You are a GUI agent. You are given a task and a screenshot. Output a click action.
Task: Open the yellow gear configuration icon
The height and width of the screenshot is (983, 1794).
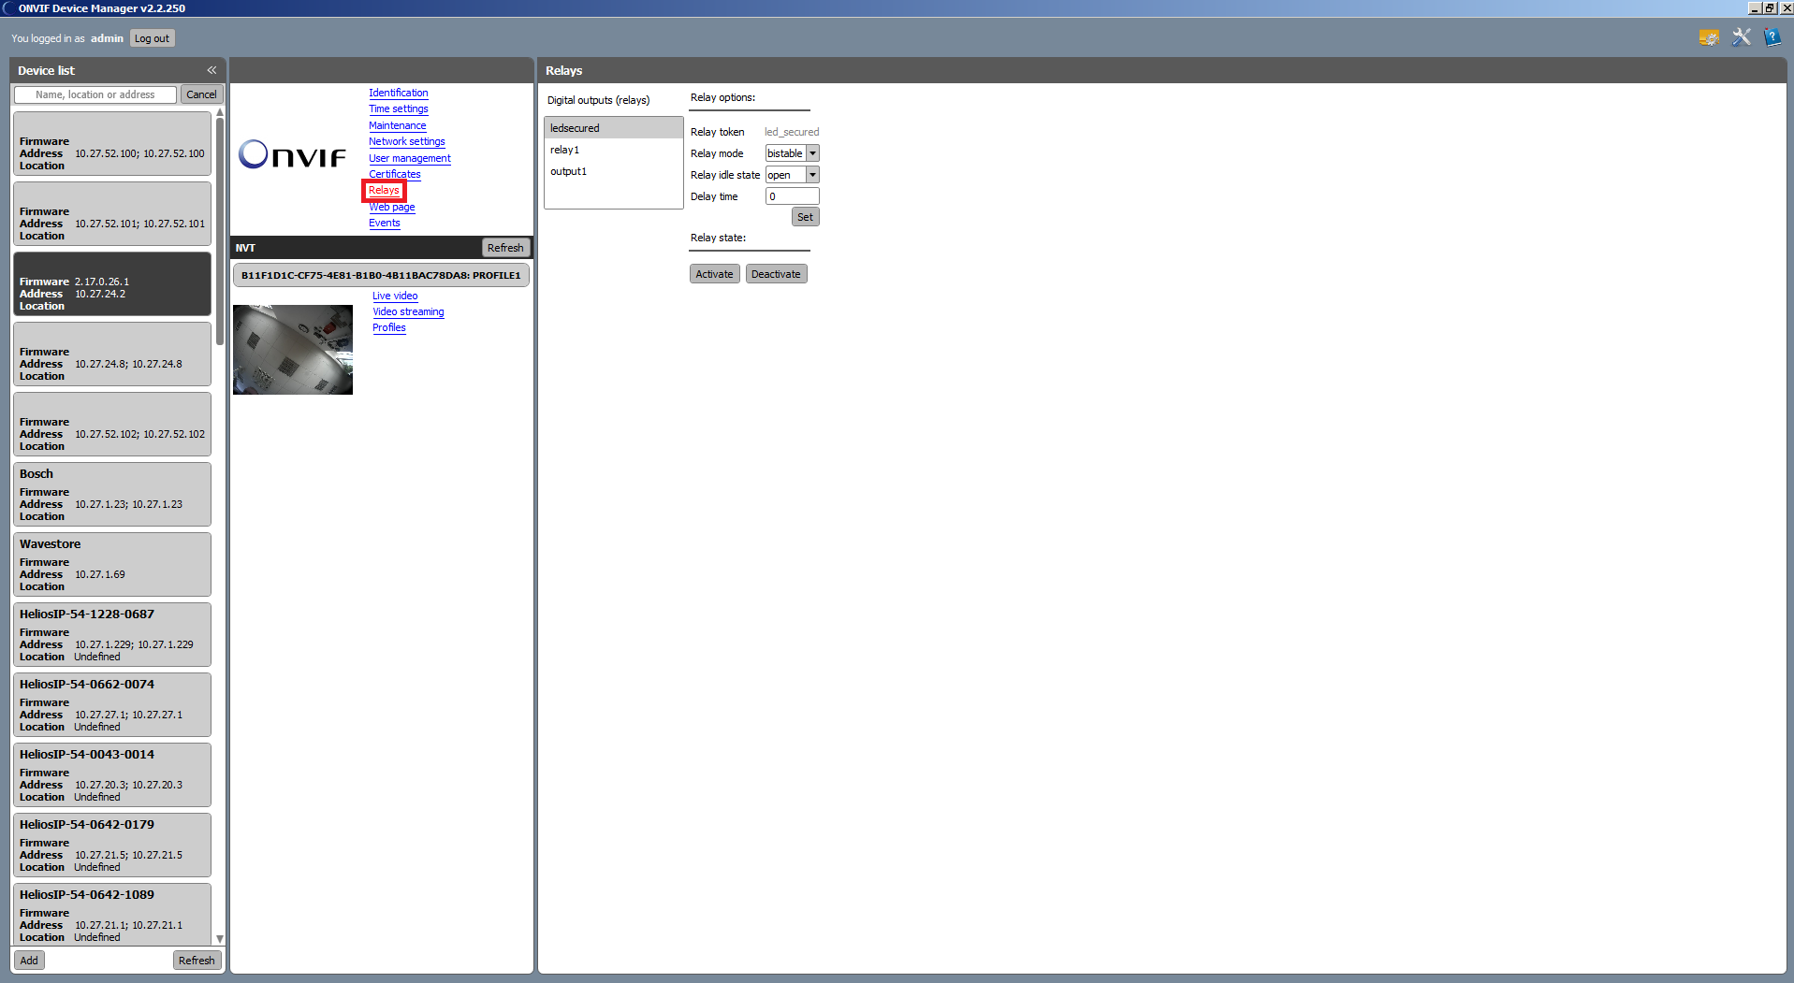[1708, 37]
